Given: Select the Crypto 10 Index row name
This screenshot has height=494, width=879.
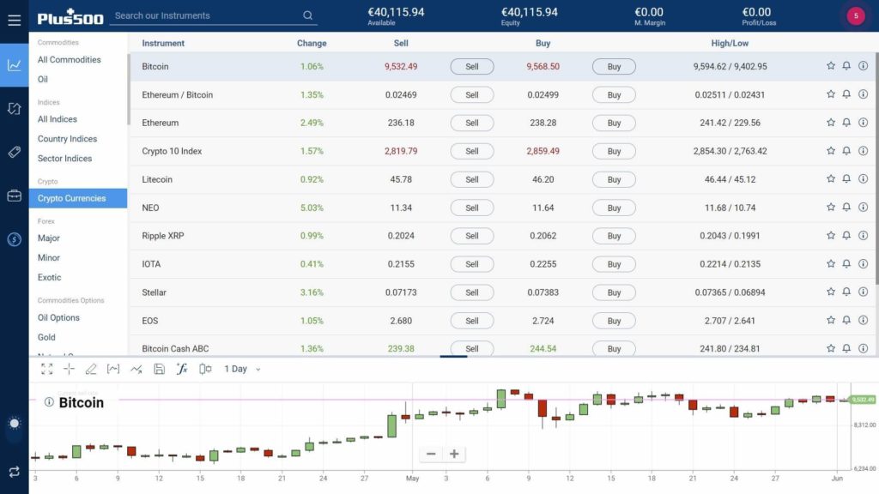Looking at the screenshot, I should [172, 151].
